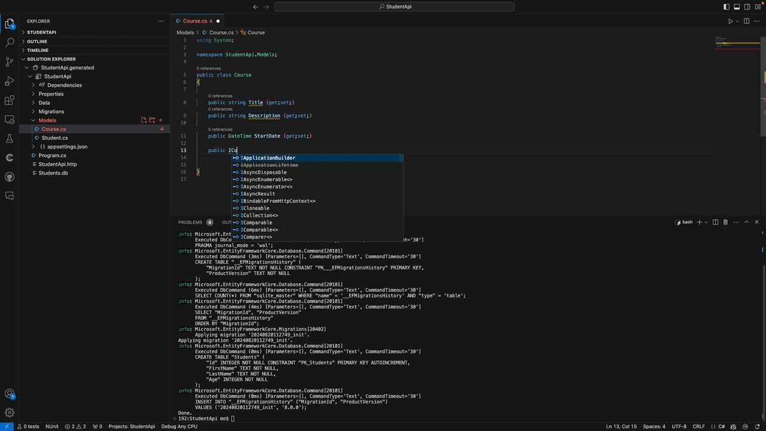Select ICloneable from the suggestion list

click(x=318, y=208)
